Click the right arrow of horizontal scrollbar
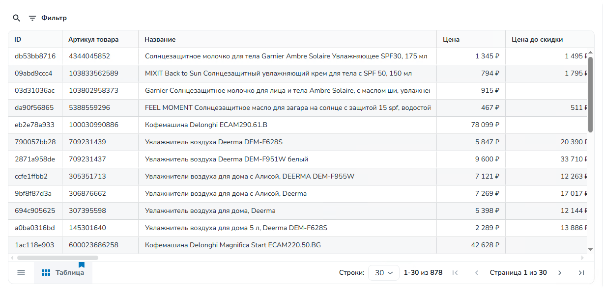The height and width of the screenshot is (288, 604). [583, 258]
